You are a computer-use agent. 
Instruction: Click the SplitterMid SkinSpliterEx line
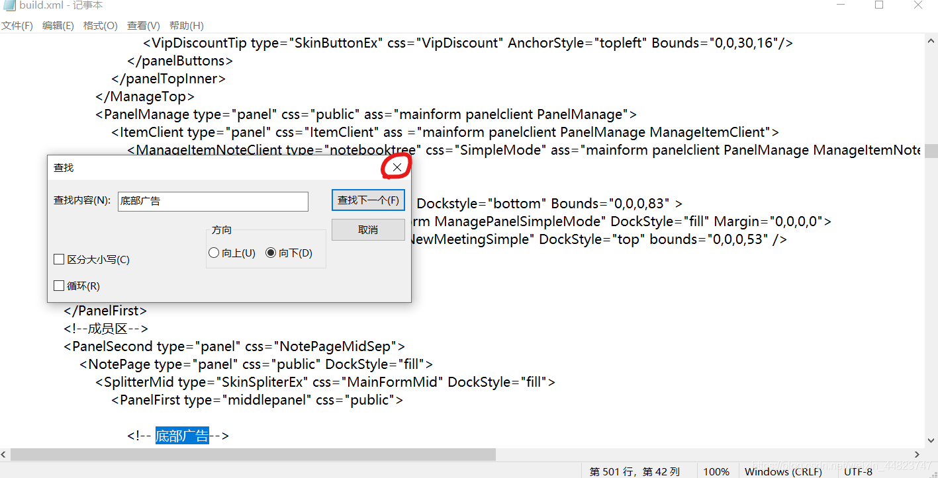325,382
